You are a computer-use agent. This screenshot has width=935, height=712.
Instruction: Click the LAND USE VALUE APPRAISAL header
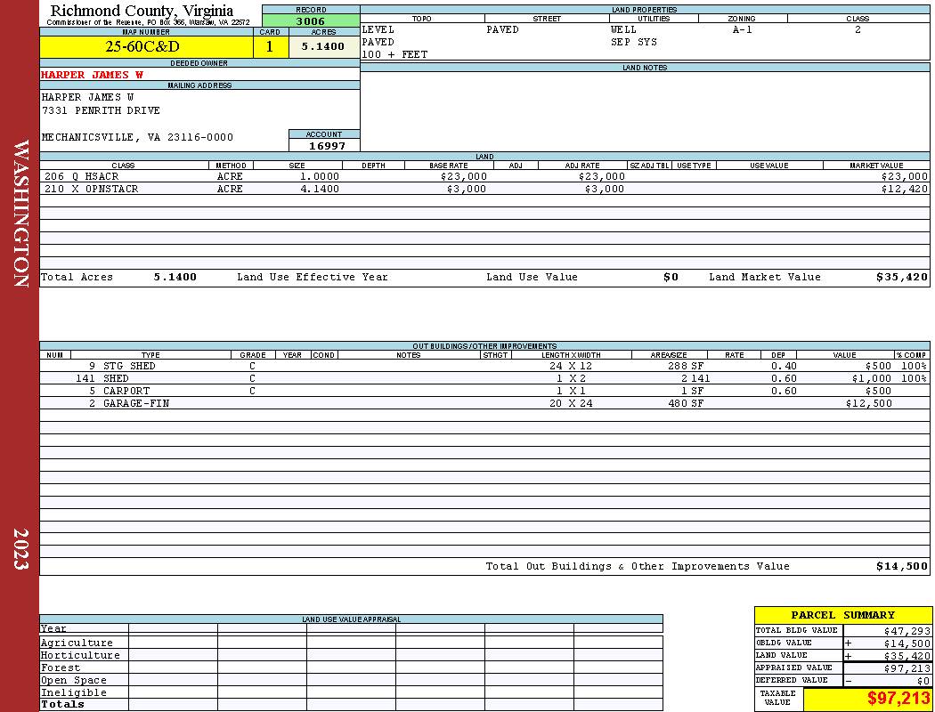(351, 619)
